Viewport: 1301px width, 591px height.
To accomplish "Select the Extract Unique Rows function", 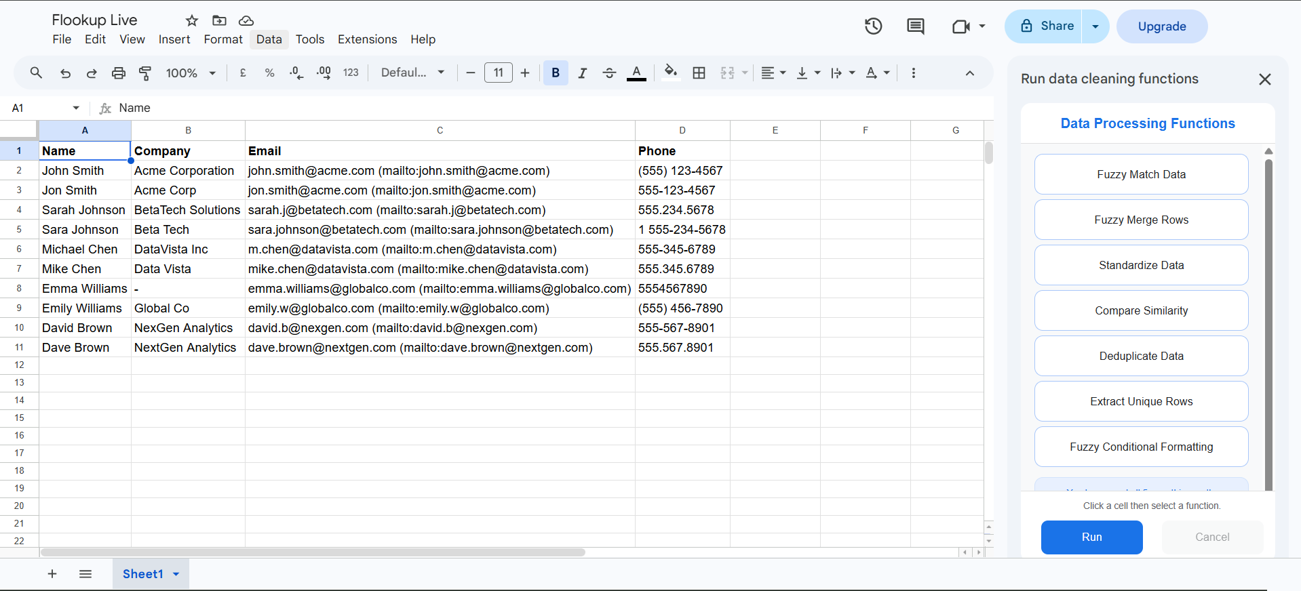I will 1142,401.
